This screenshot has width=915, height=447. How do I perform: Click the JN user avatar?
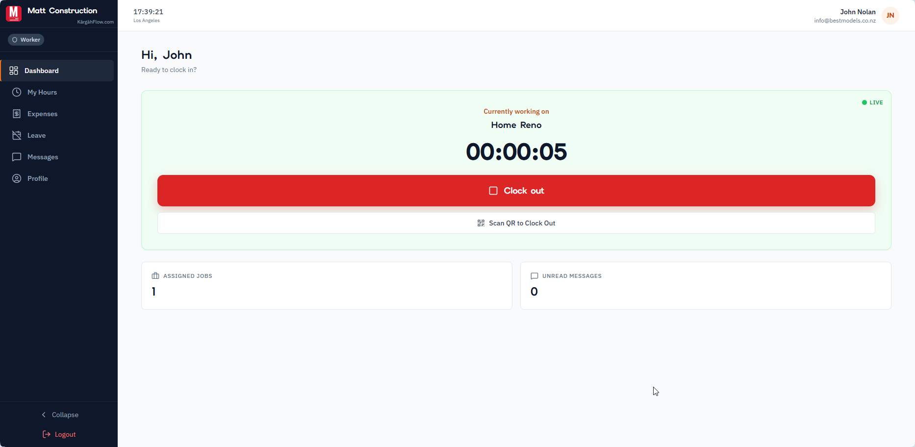pyautogui.click(x=890, y=16)
